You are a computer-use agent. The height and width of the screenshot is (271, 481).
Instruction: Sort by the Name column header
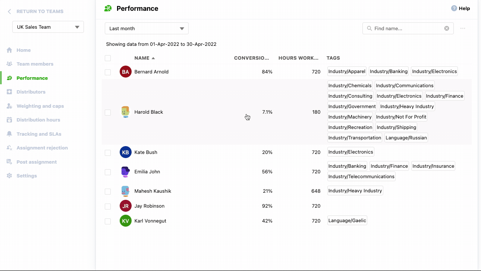click(x=142, y=58)
